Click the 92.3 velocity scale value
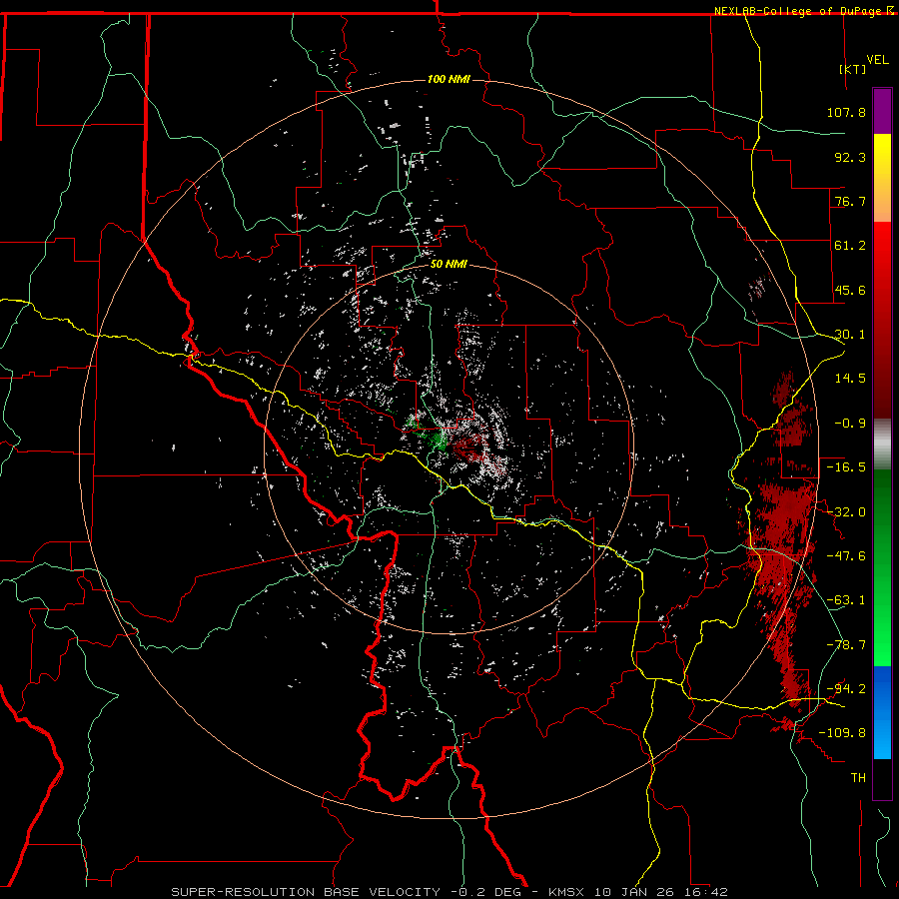899x899 pixels. click(850, 157)
